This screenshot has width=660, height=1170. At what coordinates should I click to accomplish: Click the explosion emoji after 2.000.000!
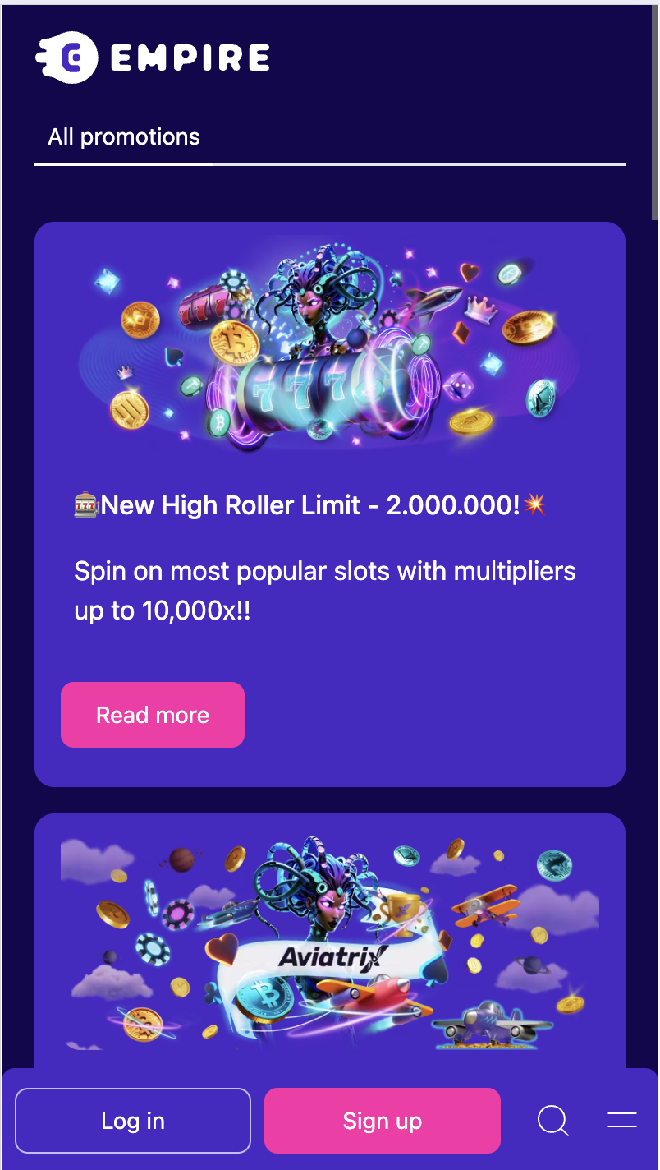click(x=534, y=504)
